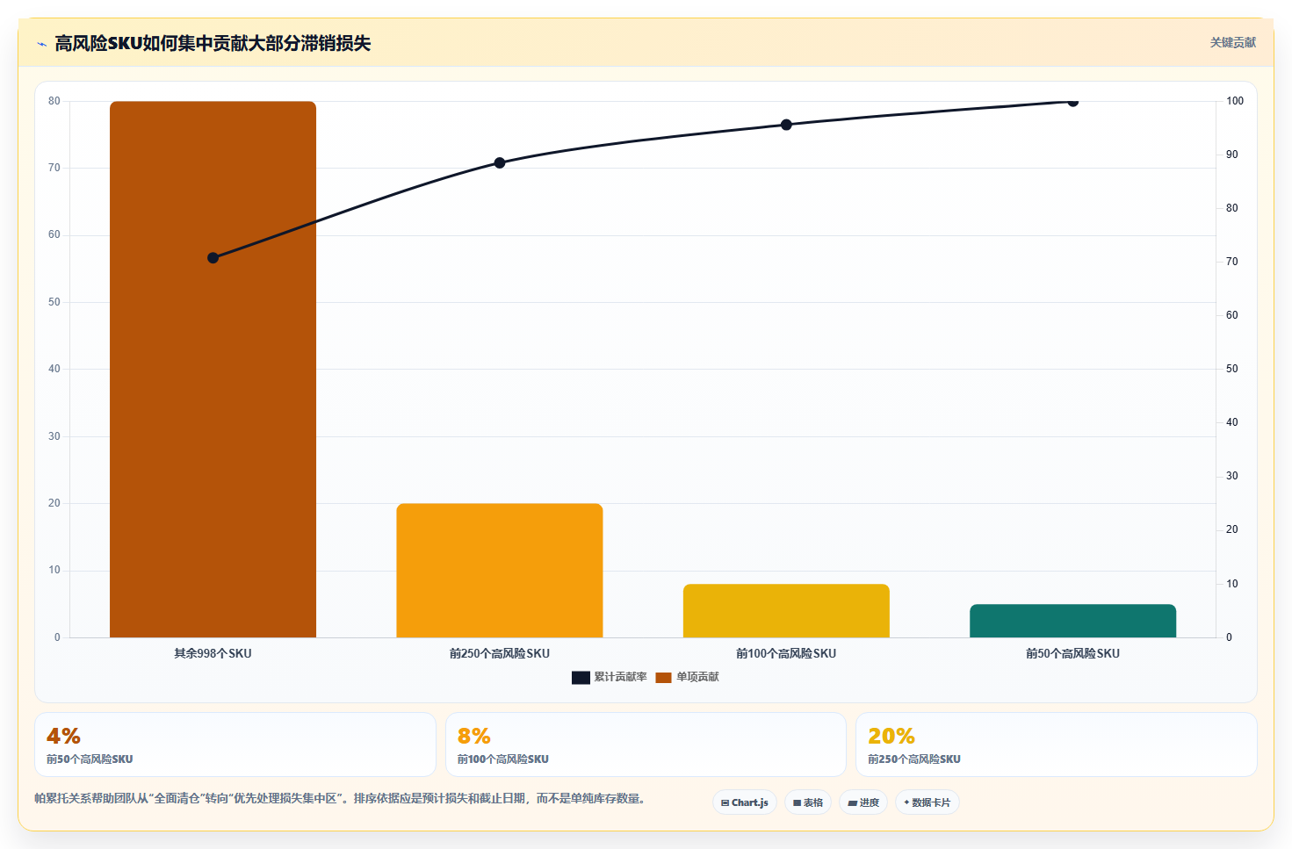The width and height of the screenshot is (1292, 849).
Task: Click the 前100个高风险SKU yellow bar
Action: point(786,610)
